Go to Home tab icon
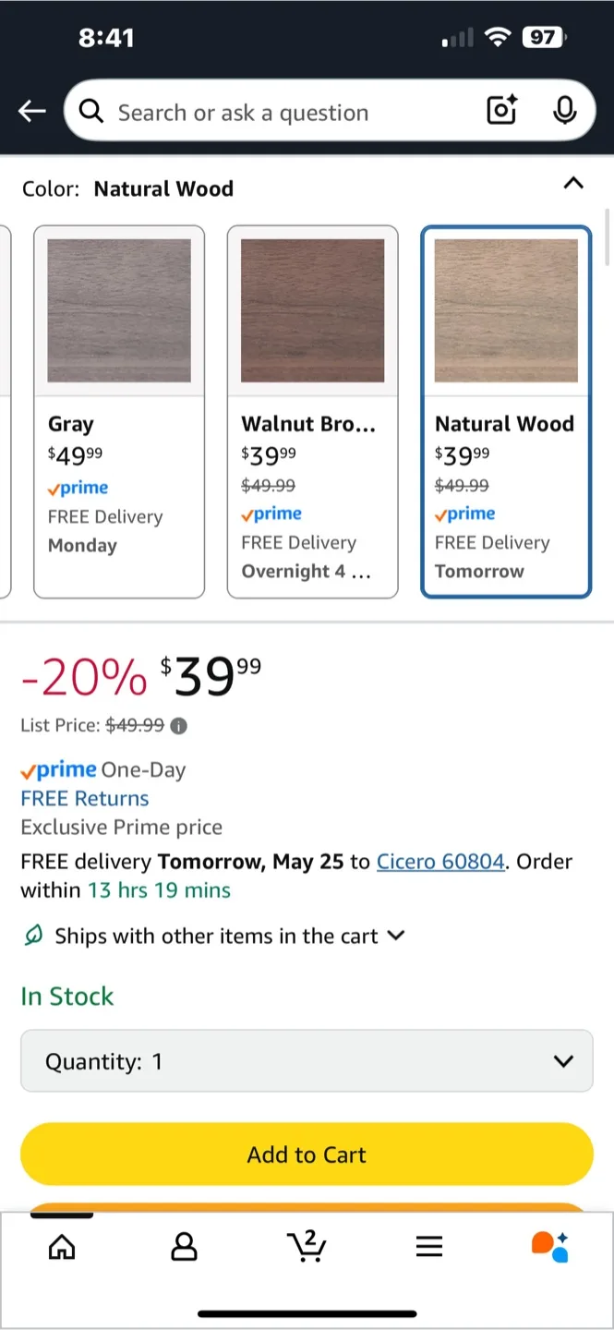The height and width of the screenshot is (1330, 614). tap(62, 1248)
